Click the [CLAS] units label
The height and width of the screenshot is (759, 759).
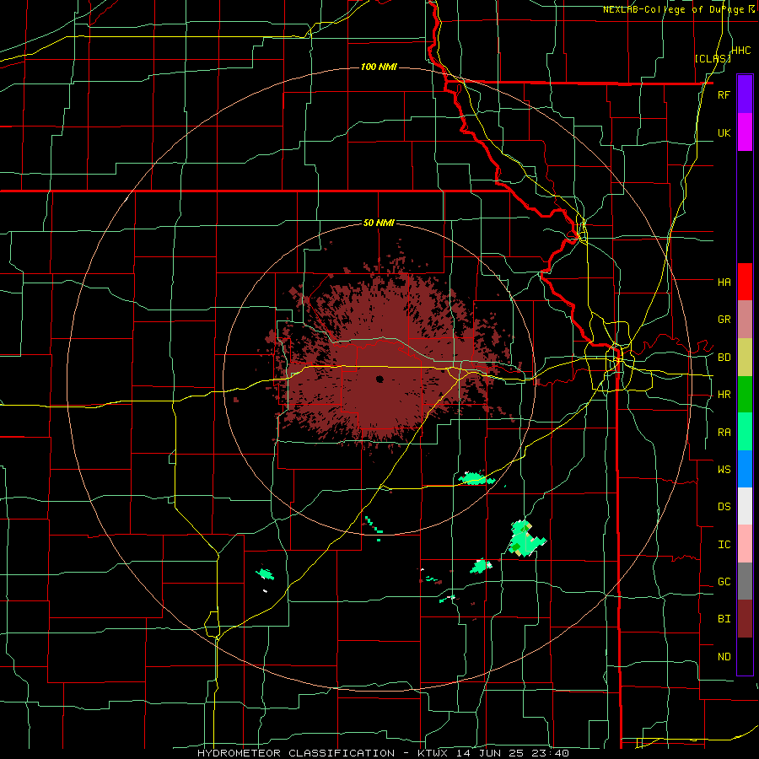pyautogui.click(x=713, y=59)
